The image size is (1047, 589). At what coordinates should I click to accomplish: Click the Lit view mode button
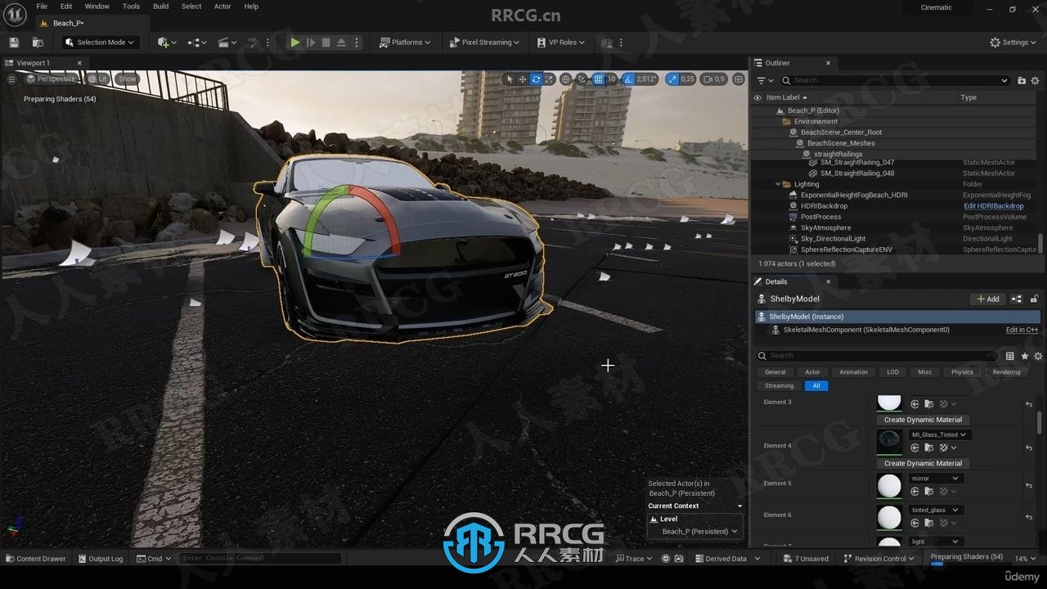[97, 79]
